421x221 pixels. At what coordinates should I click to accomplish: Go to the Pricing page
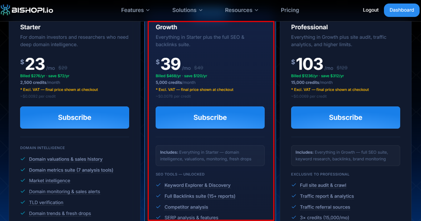(290, 10)
